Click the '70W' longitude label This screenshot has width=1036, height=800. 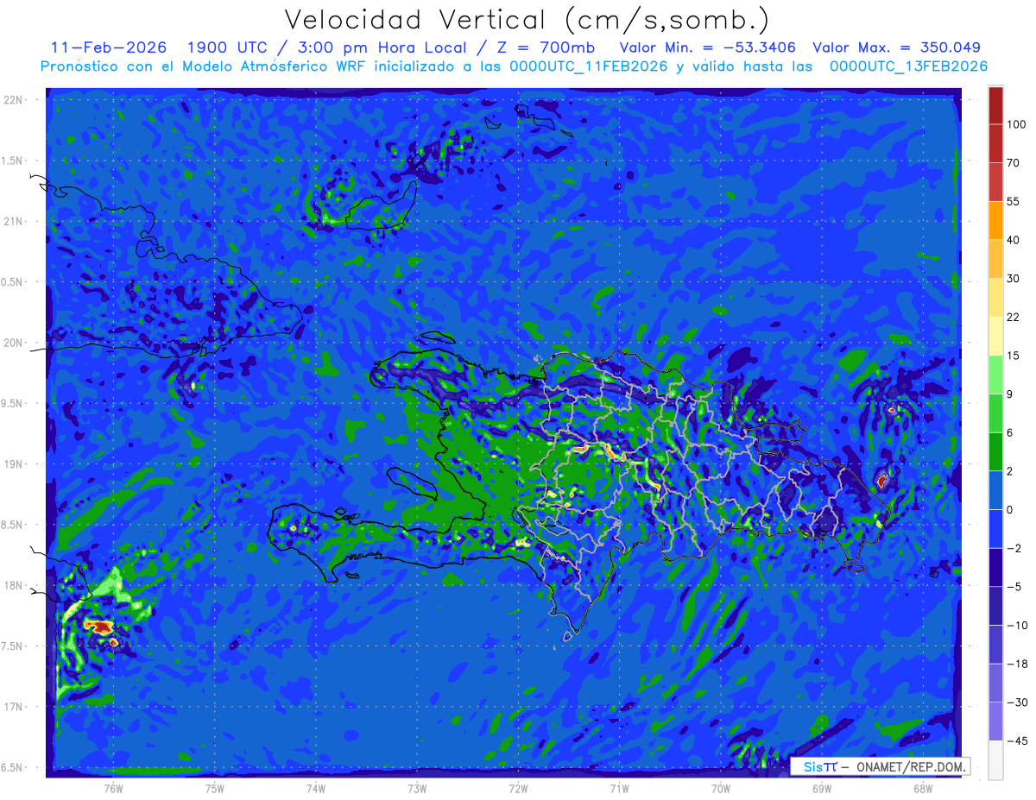coord(720,789)
